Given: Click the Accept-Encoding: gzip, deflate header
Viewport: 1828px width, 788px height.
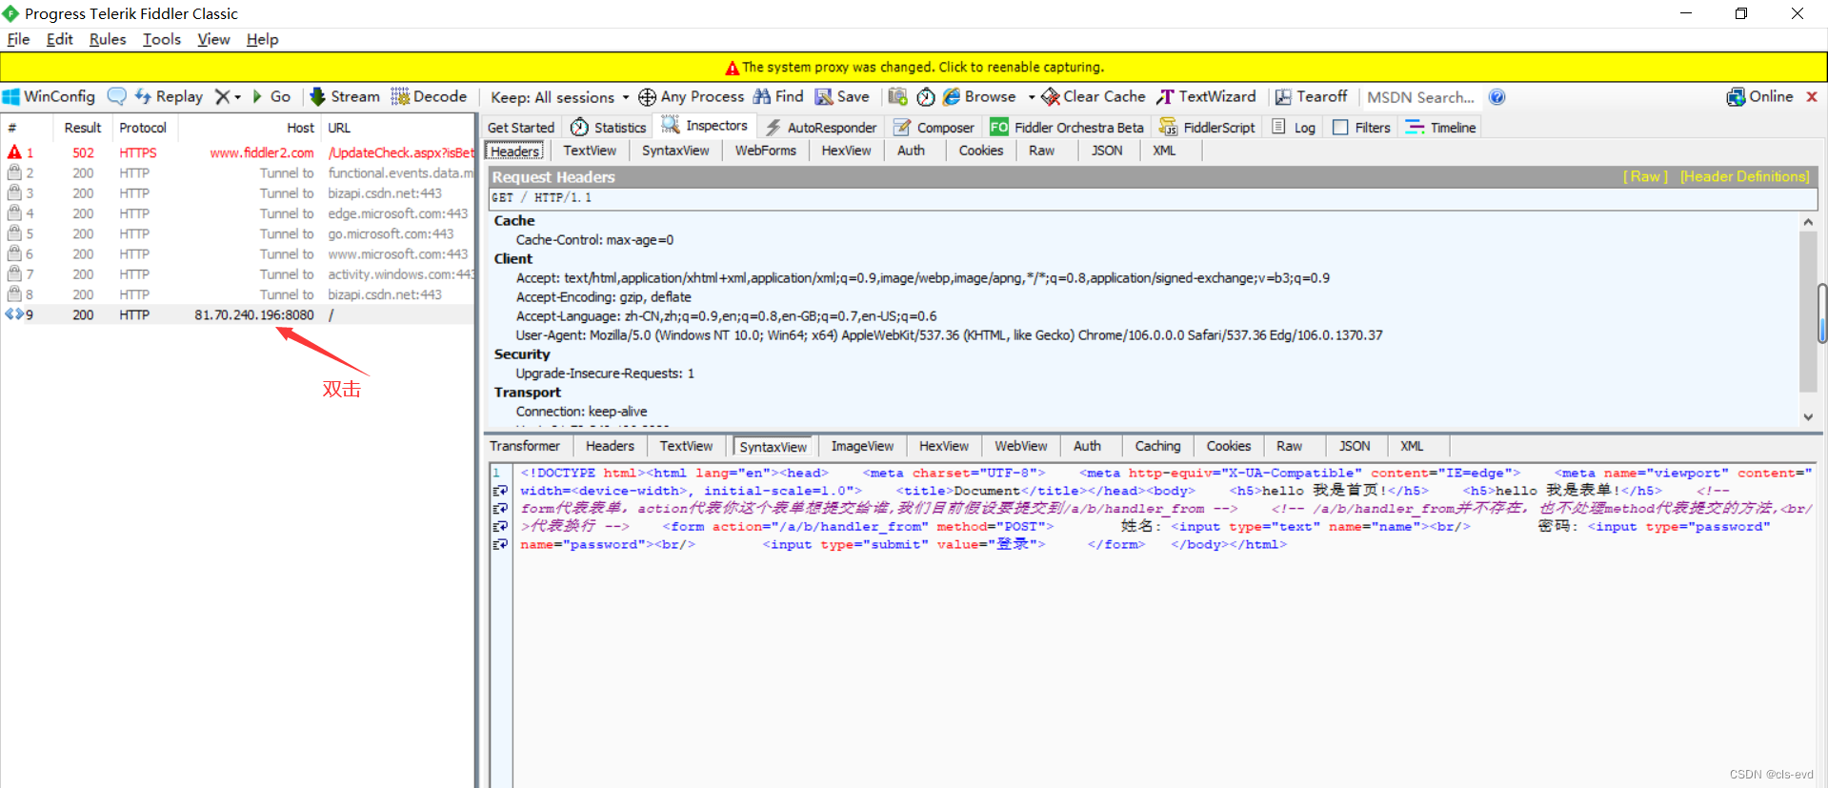Looking at the screenshot, I should click(x=604, y=297).
